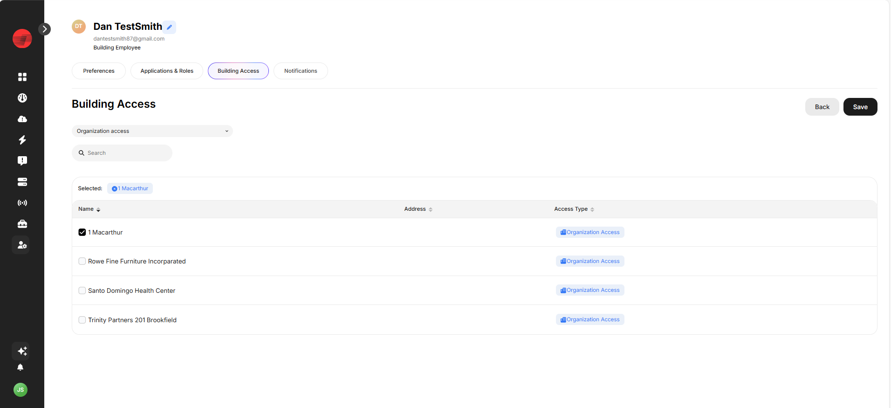Click the notification bell icon
Image resolution: width=891 pixels, height=408 pixels.
tap(21, 367)
